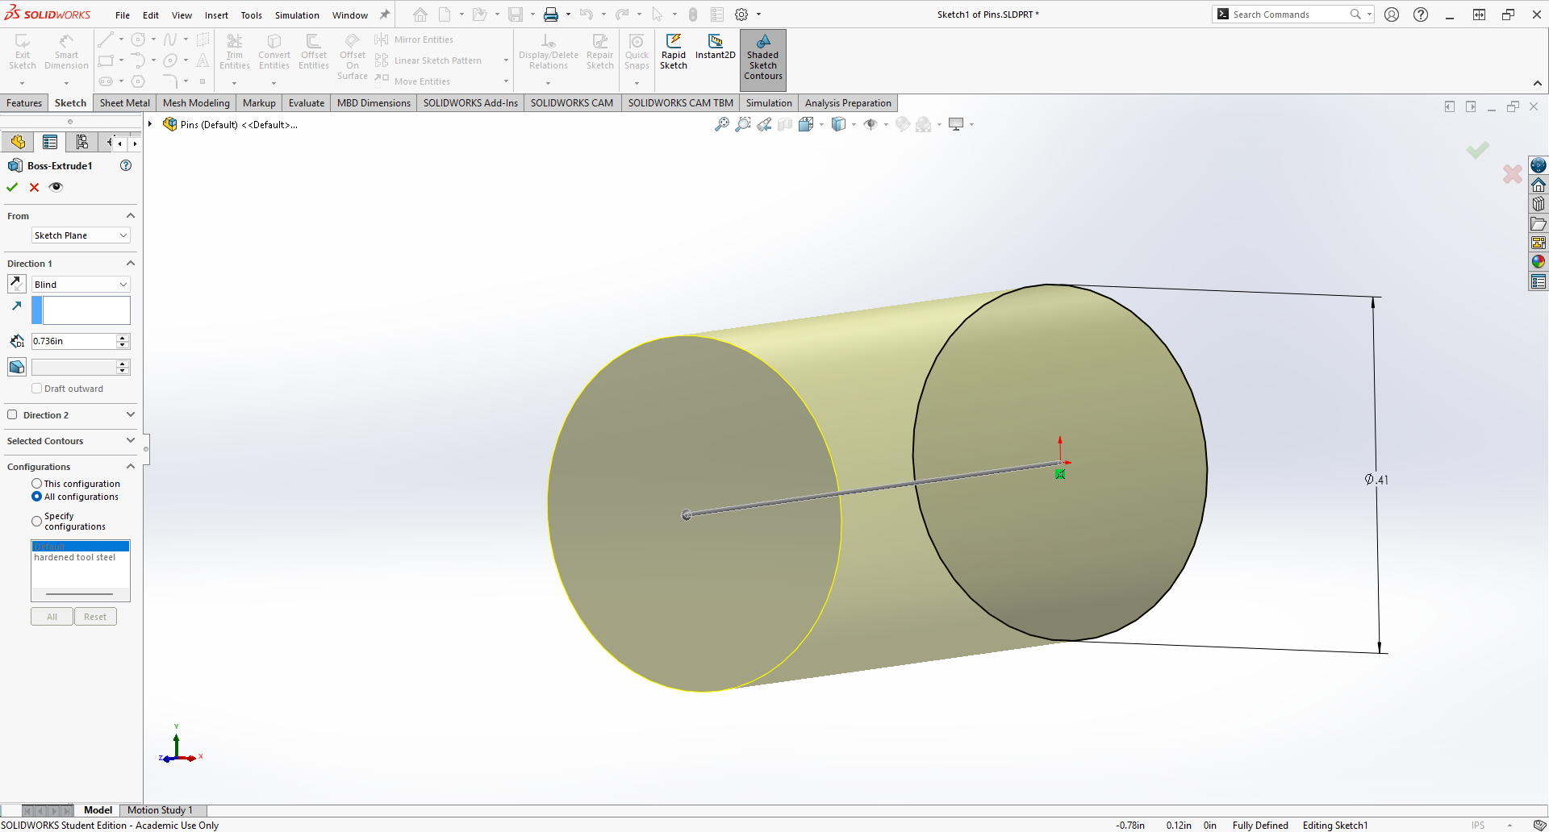Enable the Direction 2 checkbox
Screen dimensions: 1549x832
coord(12,415)
